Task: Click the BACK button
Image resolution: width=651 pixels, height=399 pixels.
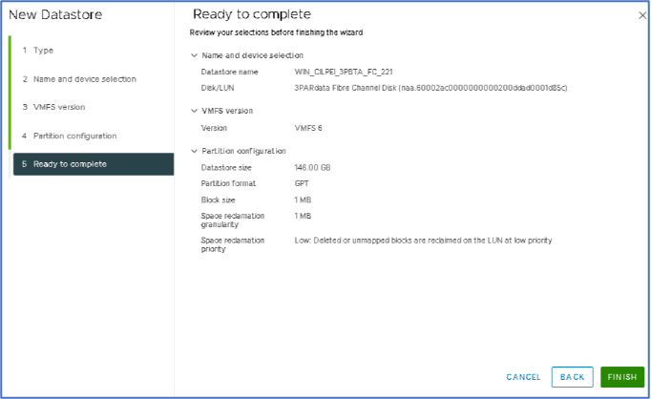Action: coord(572,377)
